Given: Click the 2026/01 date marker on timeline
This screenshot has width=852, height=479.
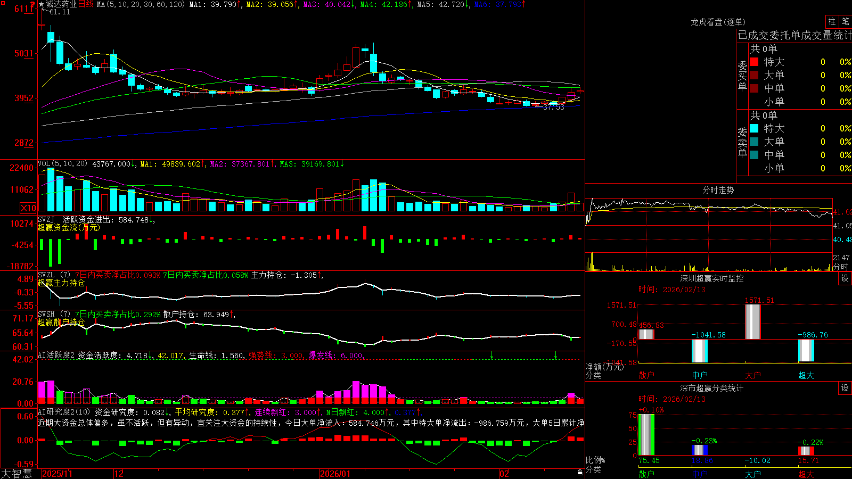Looking at the screenshot, I should click(335, 474).
